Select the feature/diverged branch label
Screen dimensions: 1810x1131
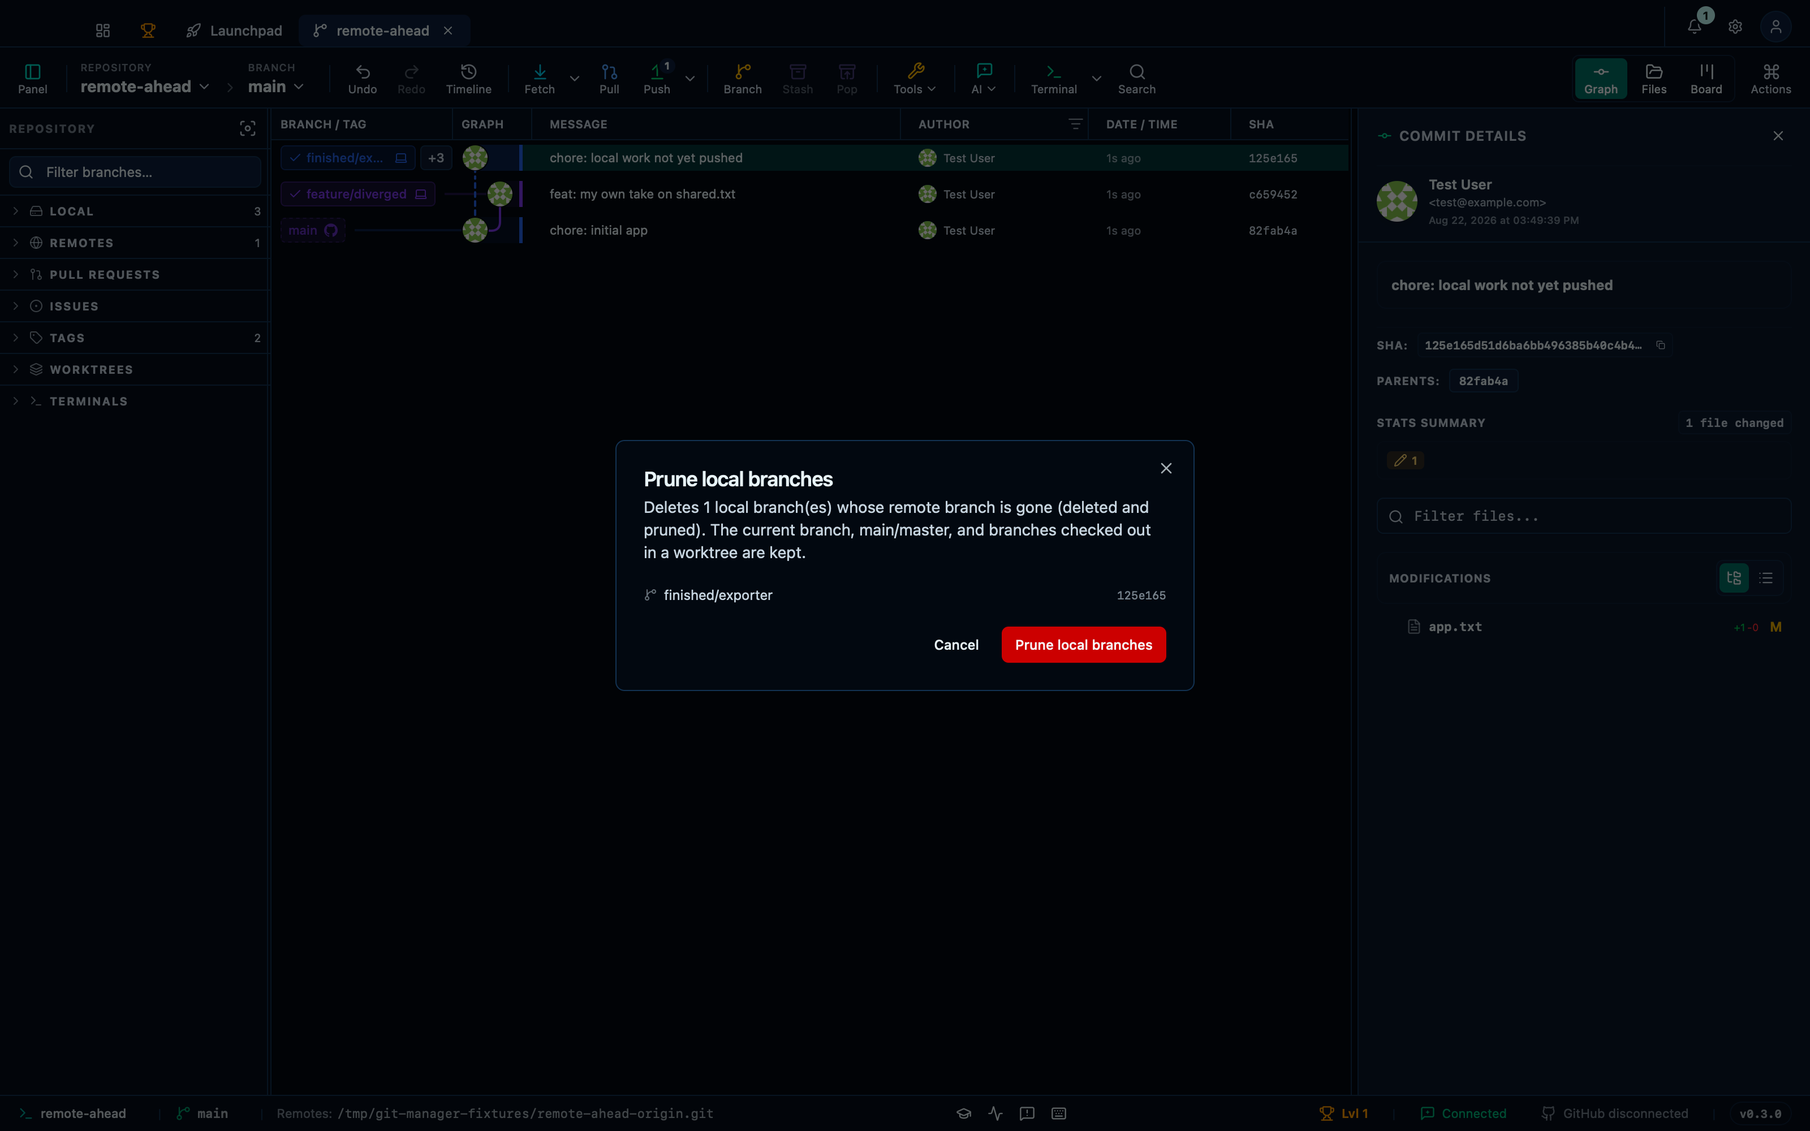coord(358,195)
